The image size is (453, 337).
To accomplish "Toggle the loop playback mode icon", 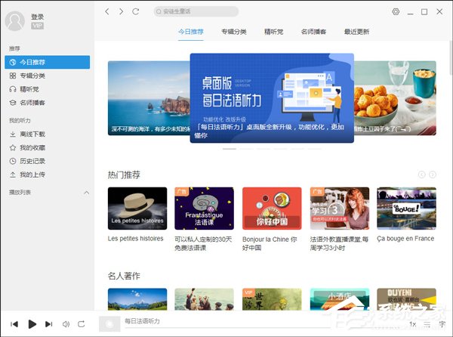I will (82, 324).
